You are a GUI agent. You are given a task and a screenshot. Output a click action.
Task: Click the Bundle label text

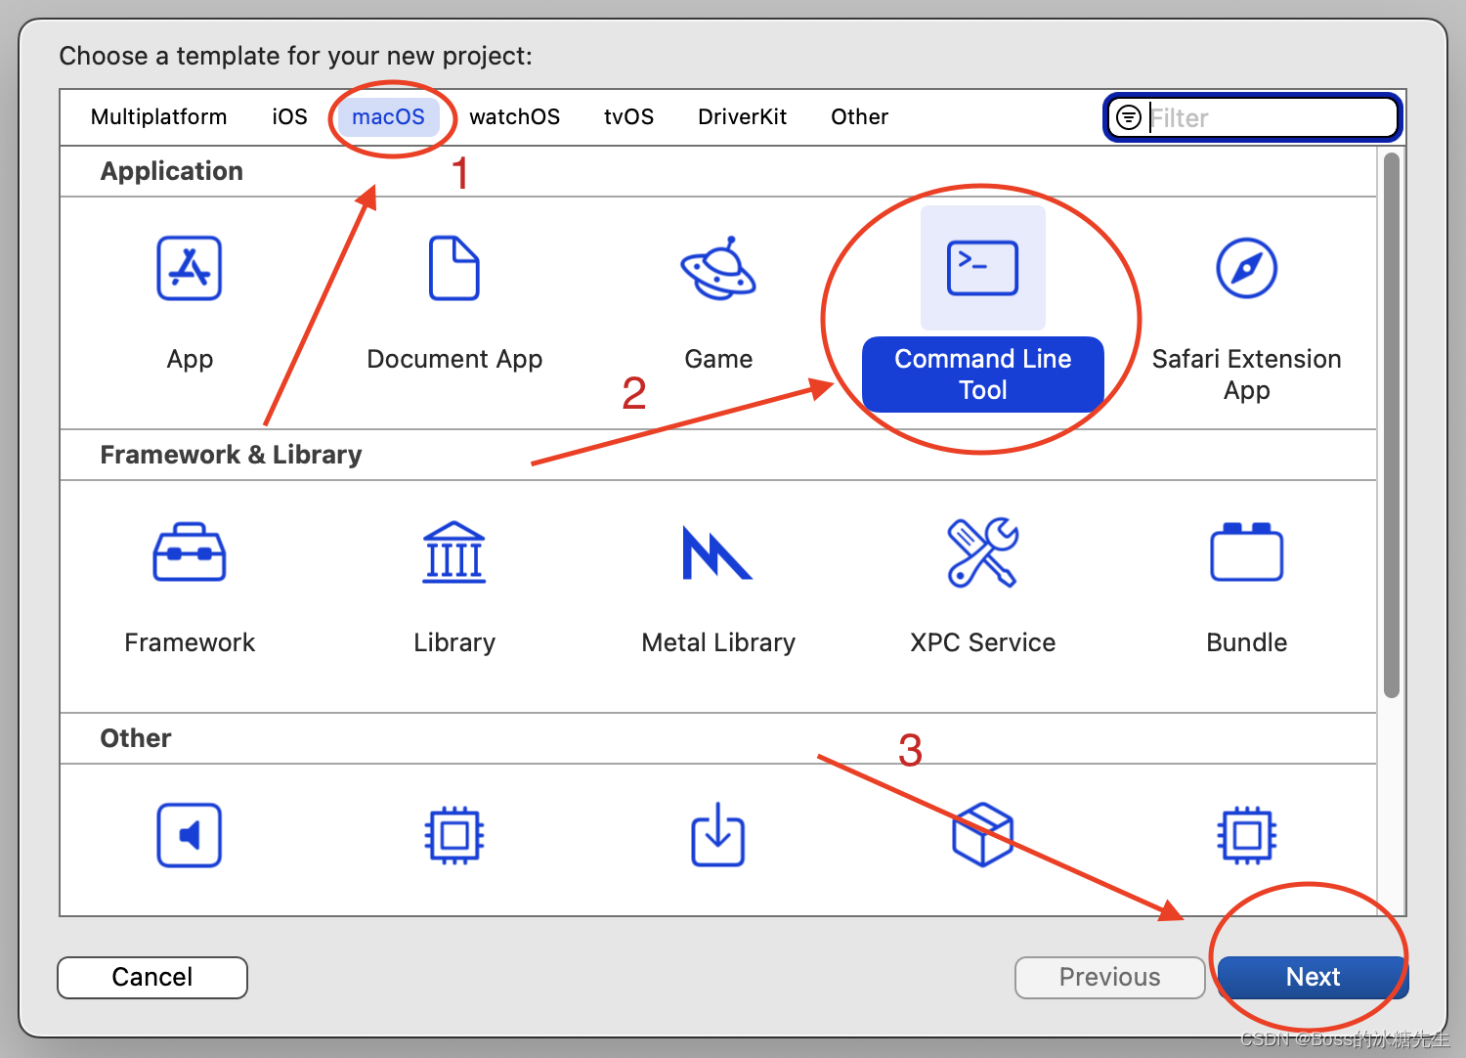pos(1247,642)
